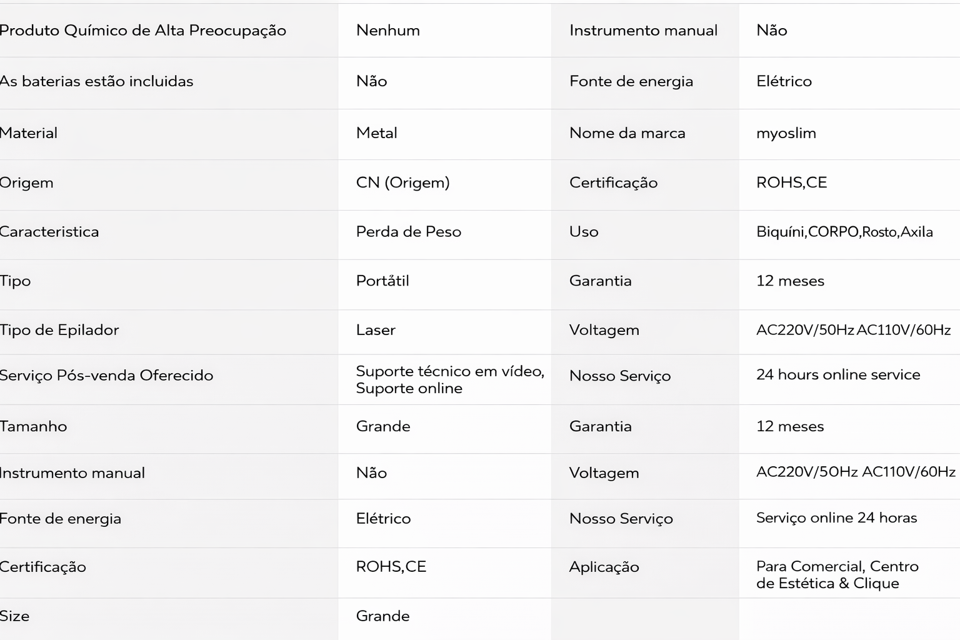Screen dimensions: 960x640
Task: Select 'Serviço online 24 horas' value
Action: (836, 517)
